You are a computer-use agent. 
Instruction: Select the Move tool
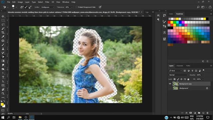coord(3,16)
